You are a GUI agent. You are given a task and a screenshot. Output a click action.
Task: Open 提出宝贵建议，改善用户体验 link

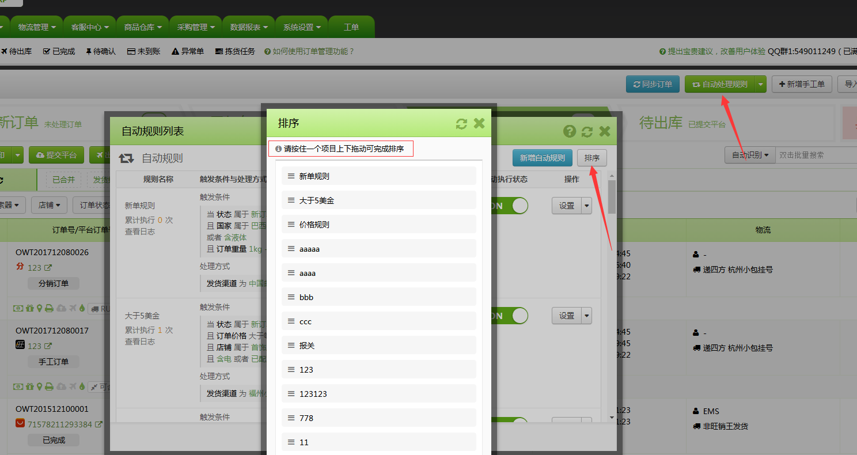point(712,51)
